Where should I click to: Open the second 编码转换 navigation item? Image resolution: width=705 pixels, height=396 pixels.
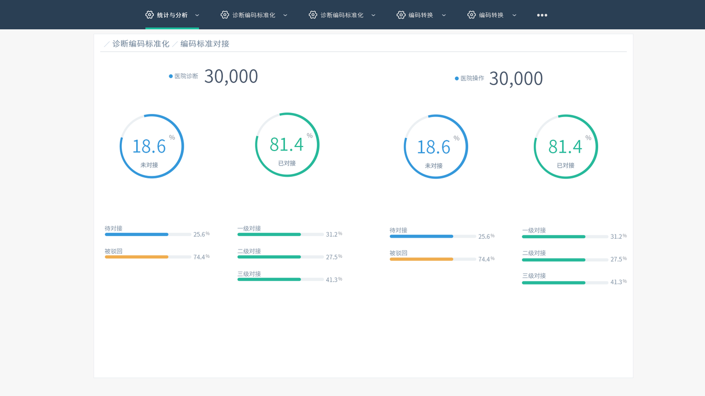tap(492, 15)
